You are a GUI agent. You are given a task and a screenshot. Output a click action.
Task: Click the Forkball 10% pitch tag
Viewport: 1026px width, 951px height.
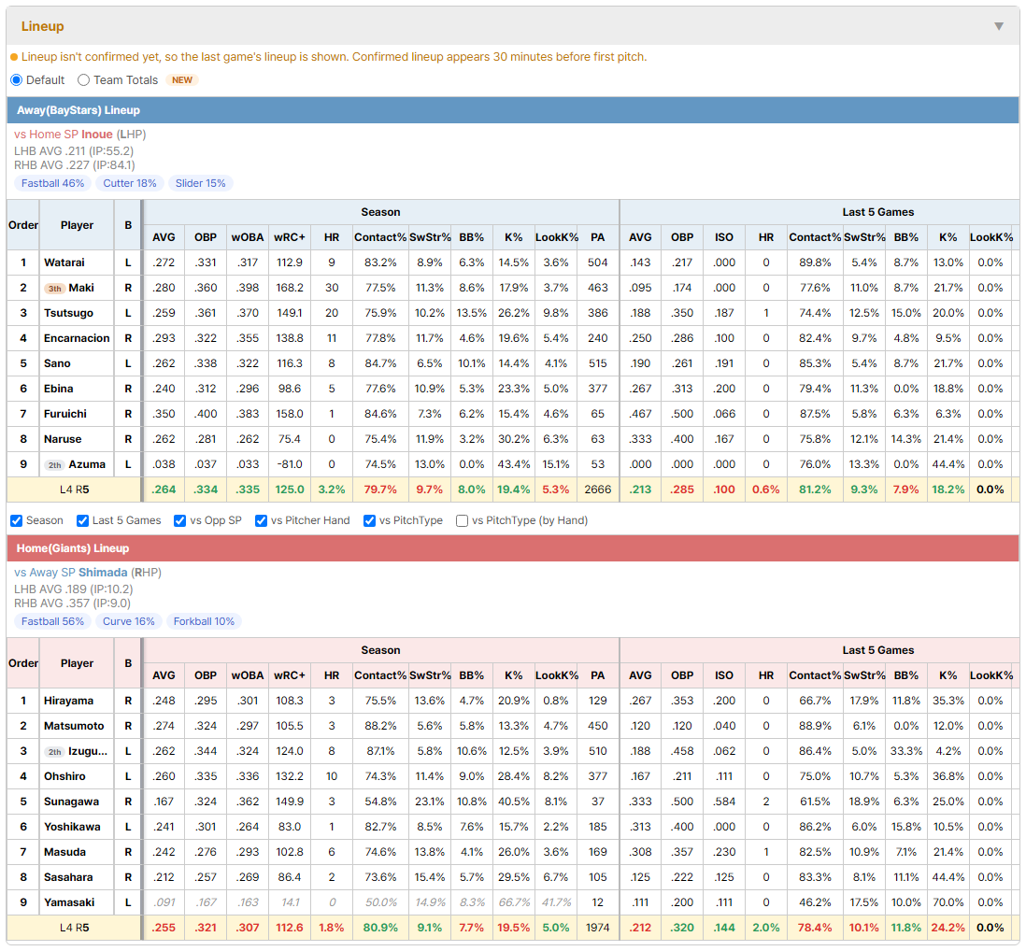pos(204,621)
